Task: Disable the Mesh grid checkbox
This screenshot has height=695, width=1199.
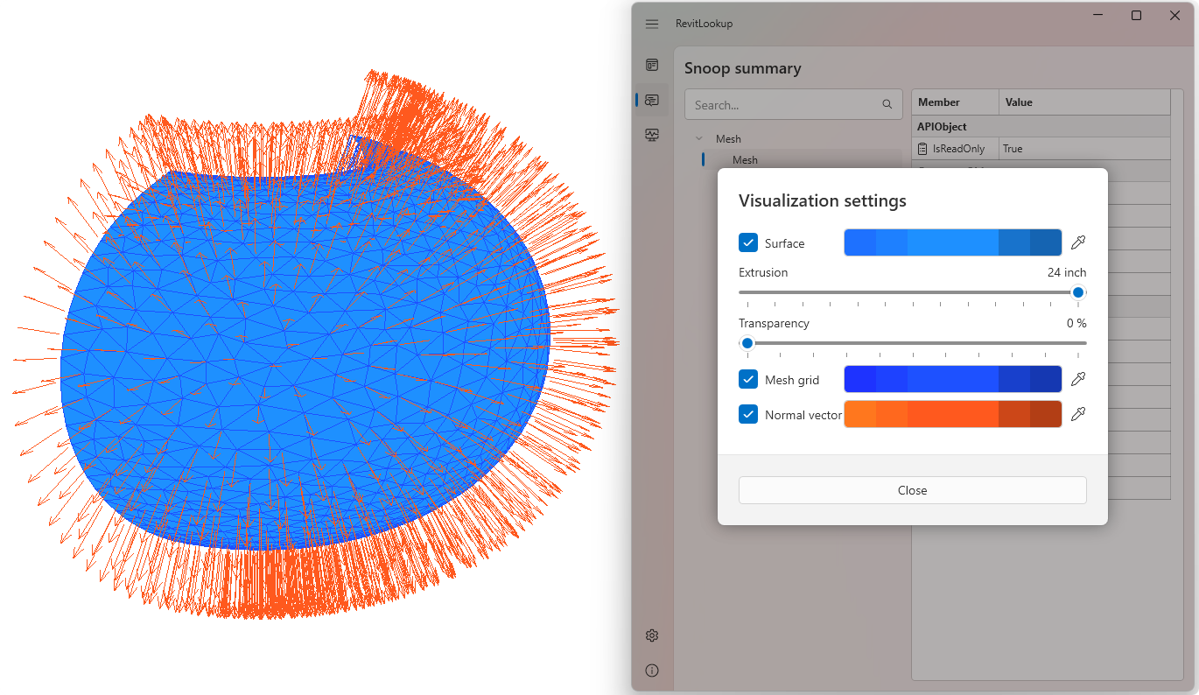Action: tap(748, 379)
